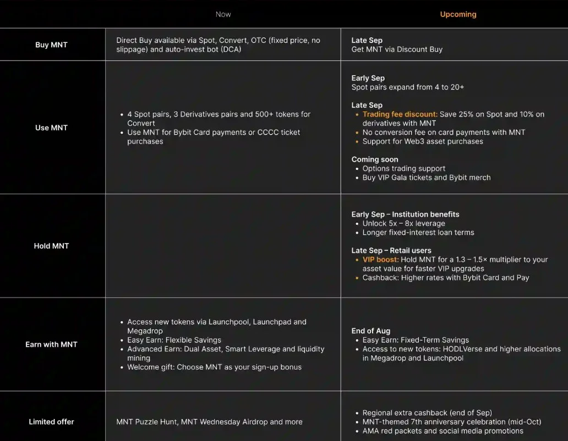Click the "End of Aug" heading

pos(371,331)
